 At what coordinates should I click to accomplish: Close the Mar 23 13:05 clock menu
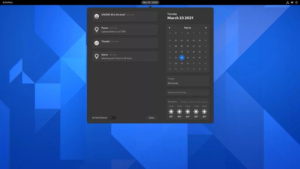150,3
